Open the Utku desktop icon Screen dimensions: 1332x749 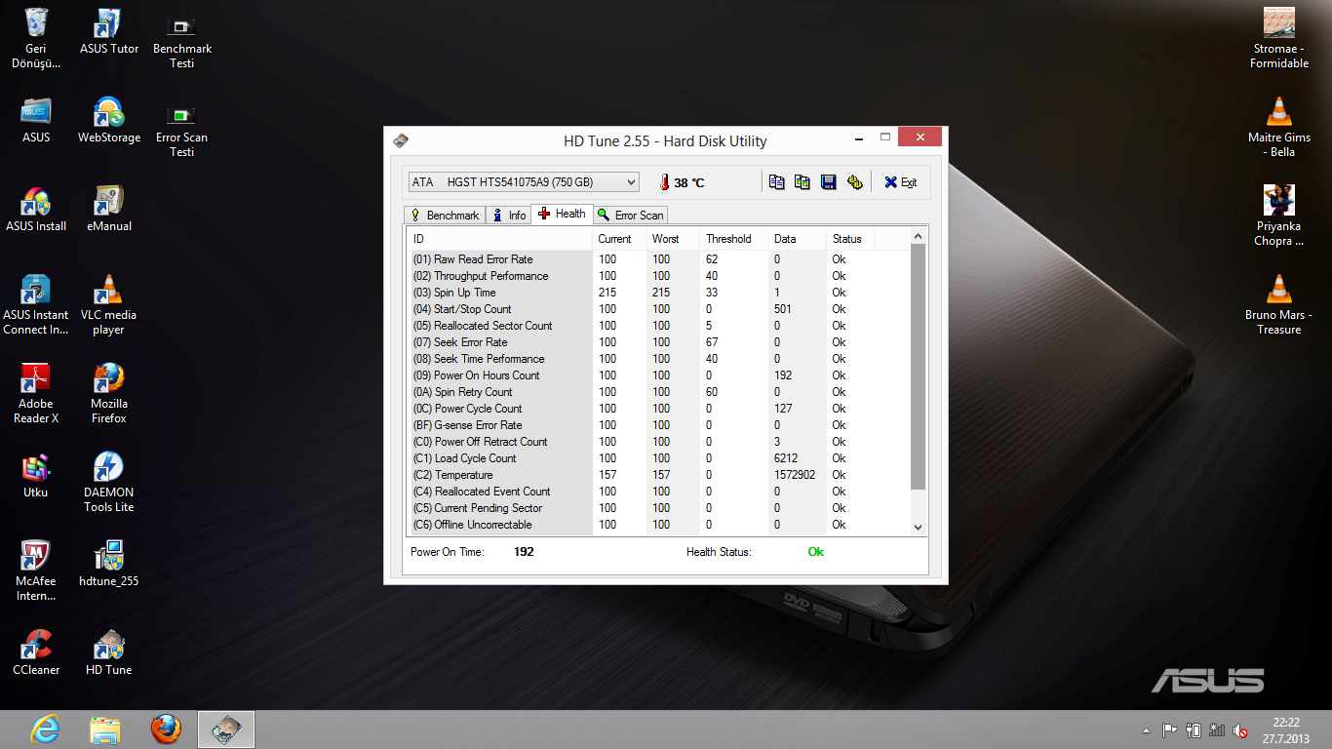[36, 475]
